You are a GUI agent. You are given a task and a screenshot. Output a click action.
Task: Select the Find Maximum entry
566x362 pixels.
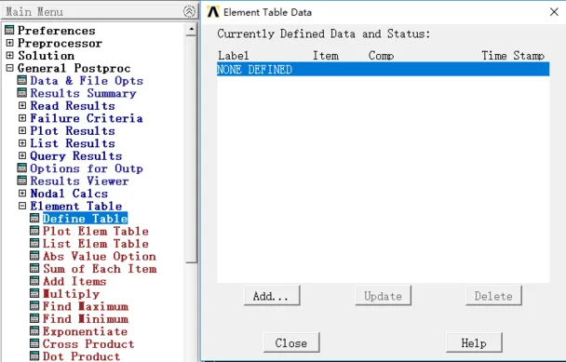[86, 306]
